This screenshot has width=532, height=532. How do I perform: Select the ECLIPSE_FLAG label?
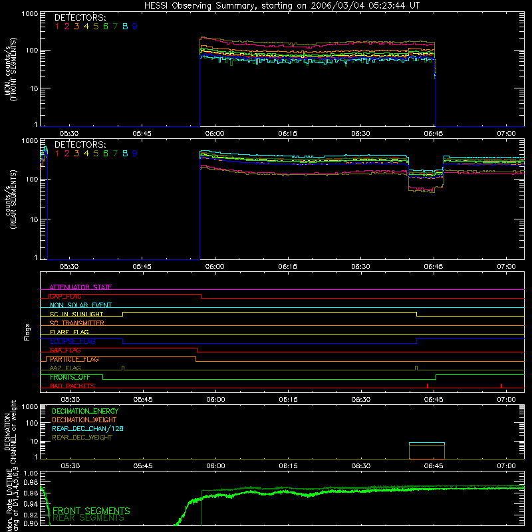[x=72, y=341]
